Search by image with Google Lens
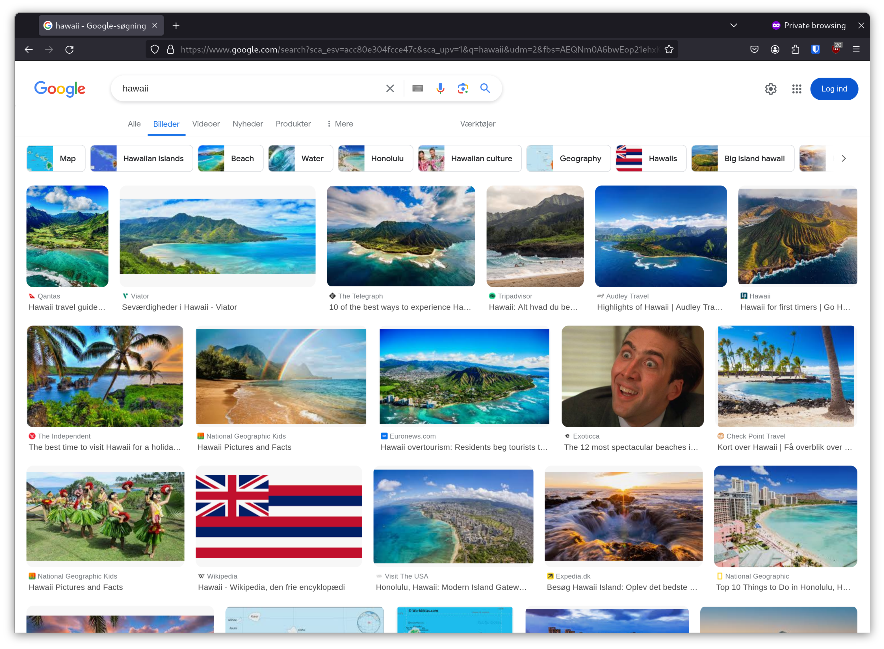884x649 pixels. [x=463, y=88]
